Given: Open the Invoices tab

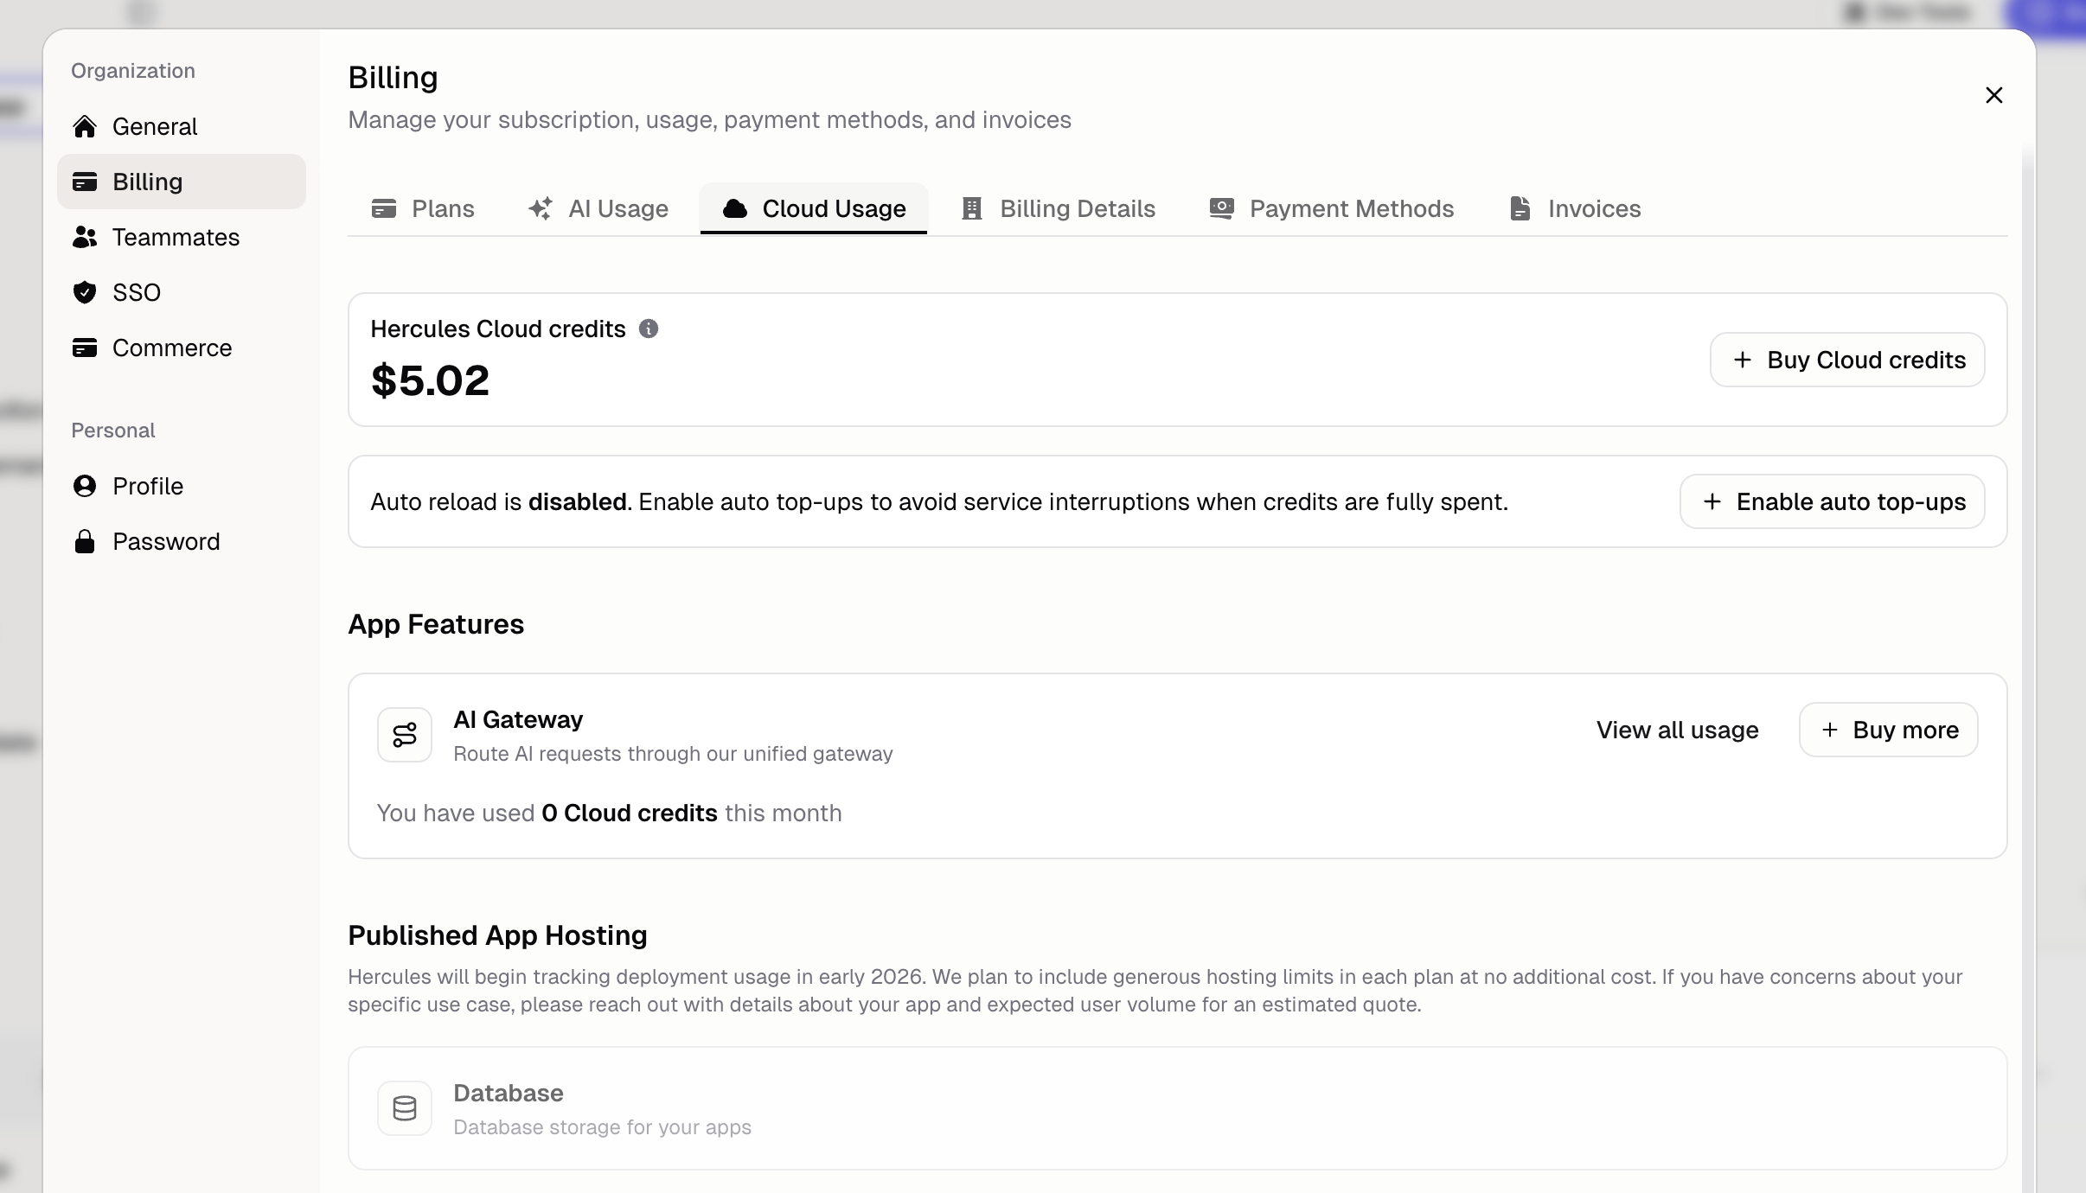Looking at the screenshot, I should 1575,208.
